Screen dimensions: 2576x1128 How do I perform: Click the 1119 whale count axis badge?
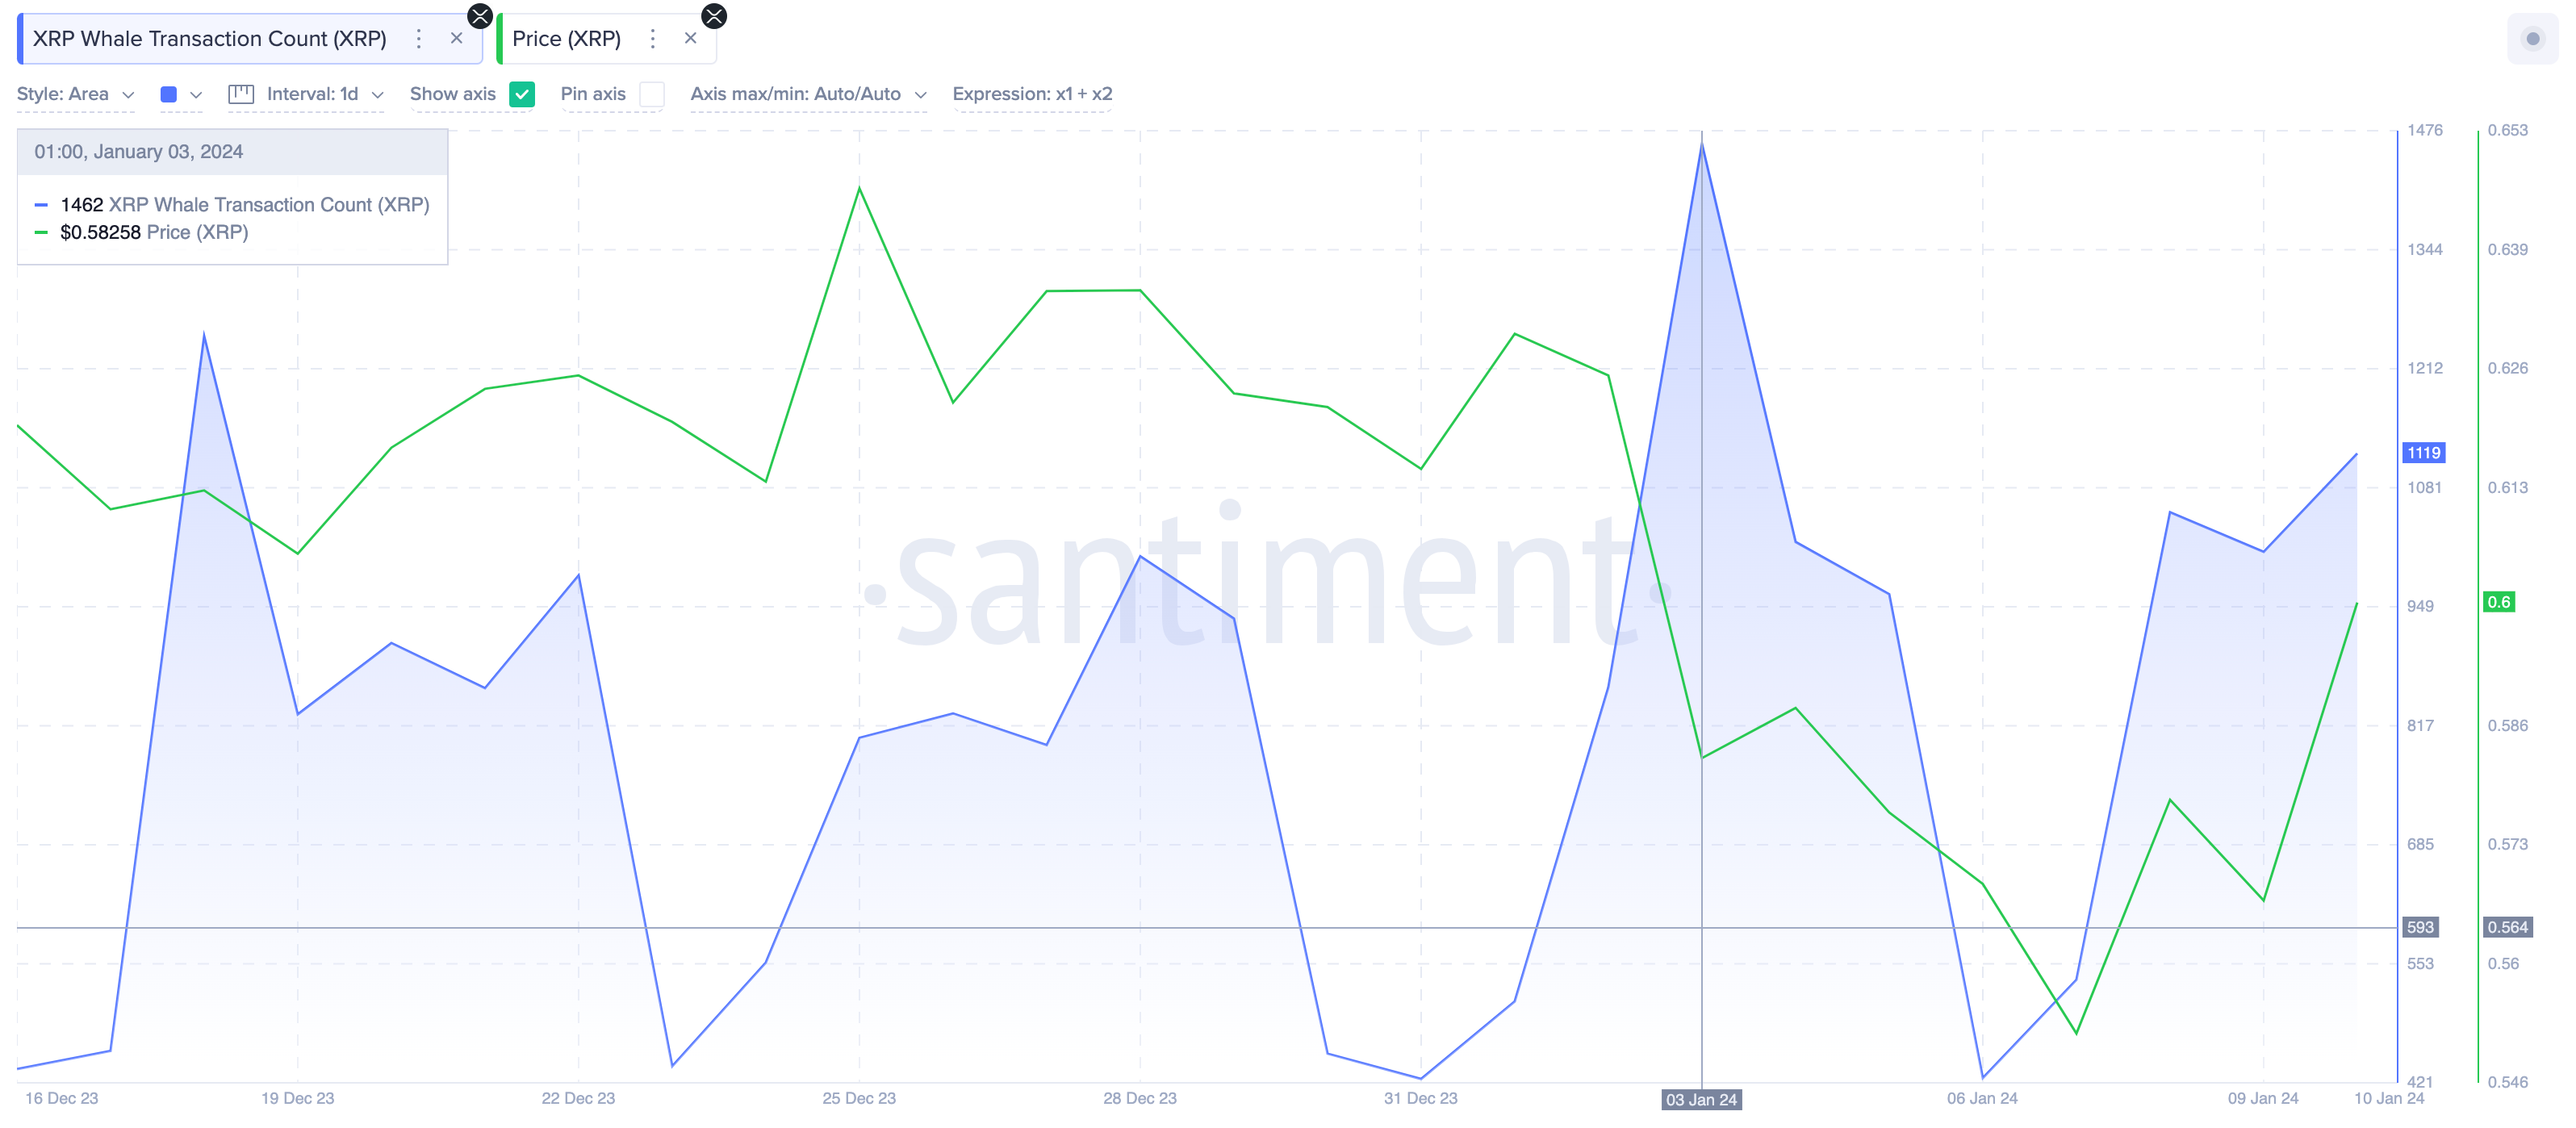pyautogui.click(x=2424, y=453)
